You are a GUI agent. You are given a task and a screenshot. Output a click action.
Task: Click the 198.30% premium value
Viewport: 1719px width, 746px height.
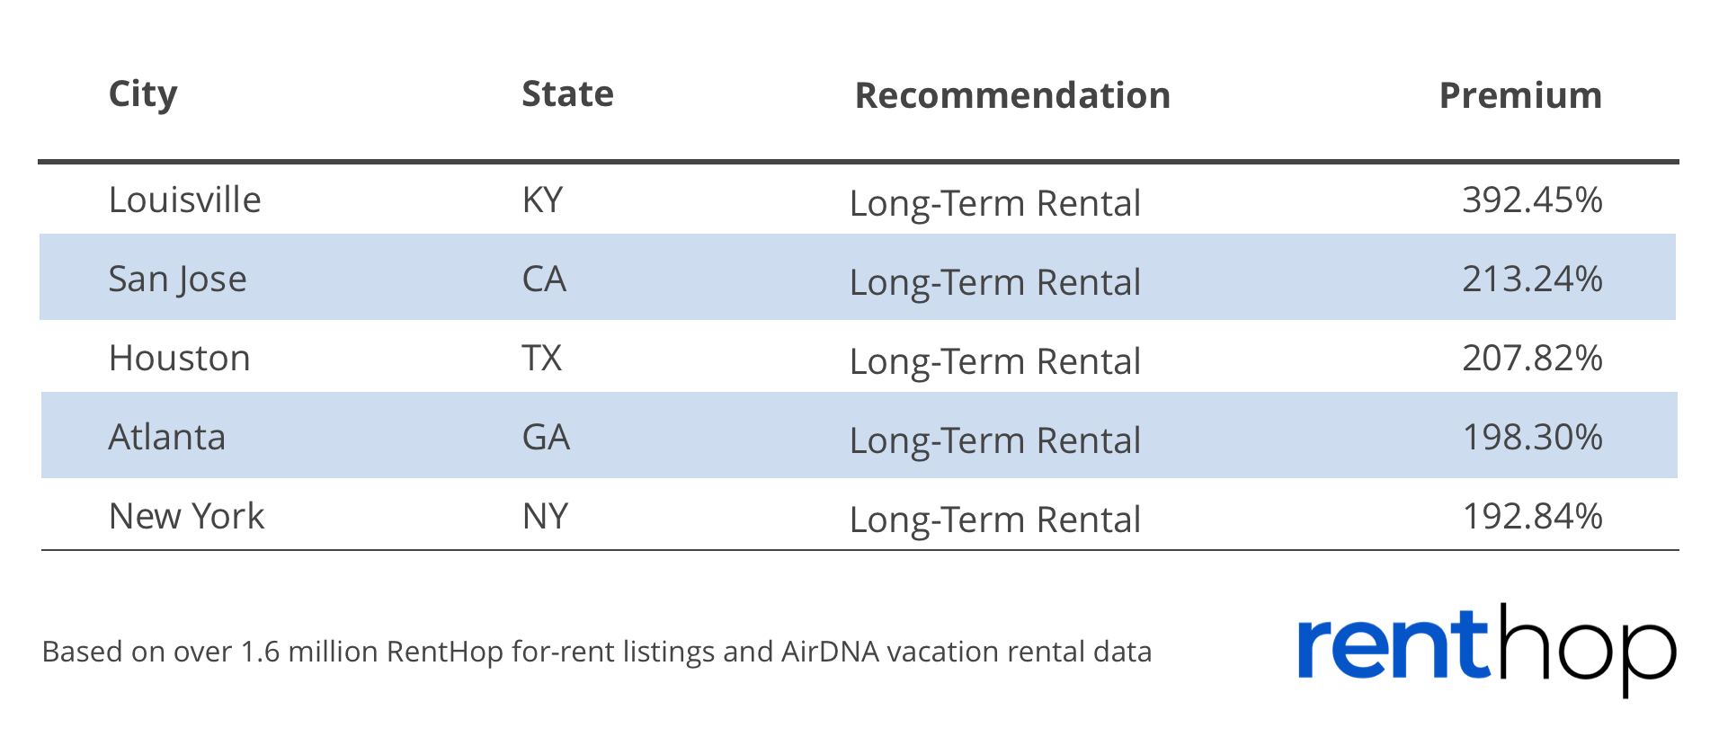1532,437
